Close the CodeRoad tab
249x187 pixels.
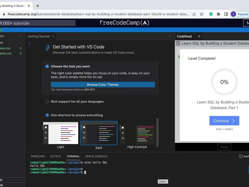tap(199, 36)
